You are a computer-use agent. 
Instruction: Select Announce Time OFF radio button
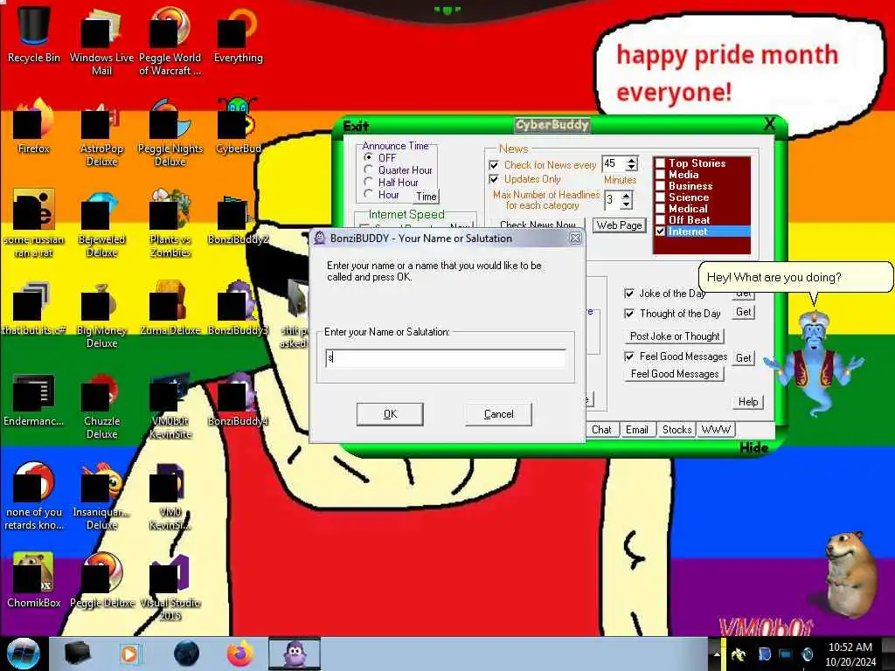click(369, 157)
